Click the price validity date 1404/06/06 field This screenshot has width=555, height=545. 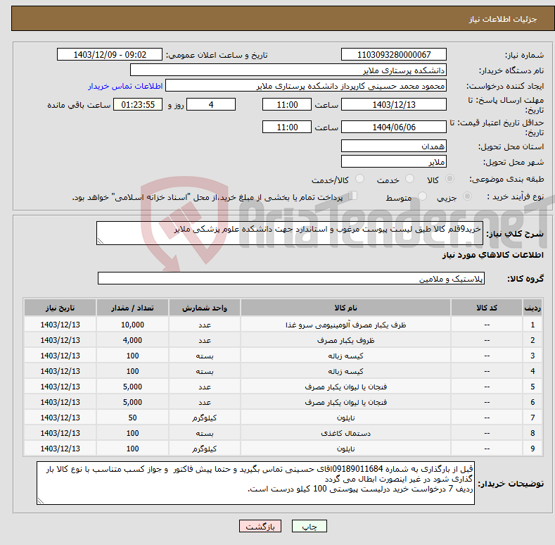coord(394,127)
